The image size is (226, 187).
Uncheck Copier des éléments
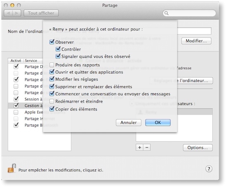pyautogui.click(x=52, y=109)
